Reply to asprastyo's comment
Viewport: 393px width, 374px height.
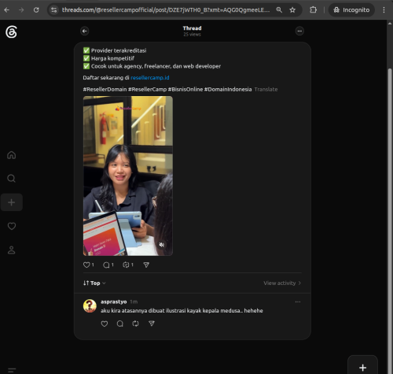pos(120,324)
